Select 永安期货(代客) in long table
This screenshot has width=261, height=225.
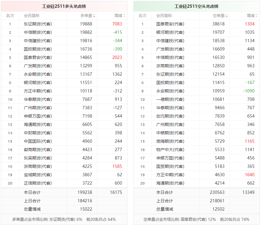38,74
